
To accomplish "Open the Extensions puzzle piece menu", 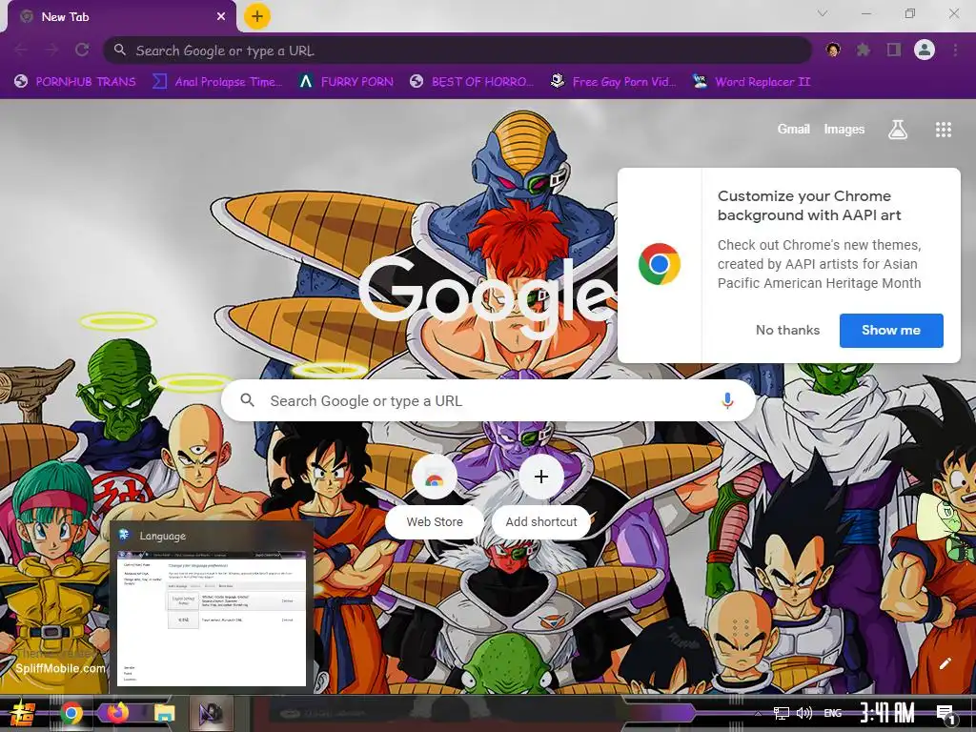I will tap(864, 50).
